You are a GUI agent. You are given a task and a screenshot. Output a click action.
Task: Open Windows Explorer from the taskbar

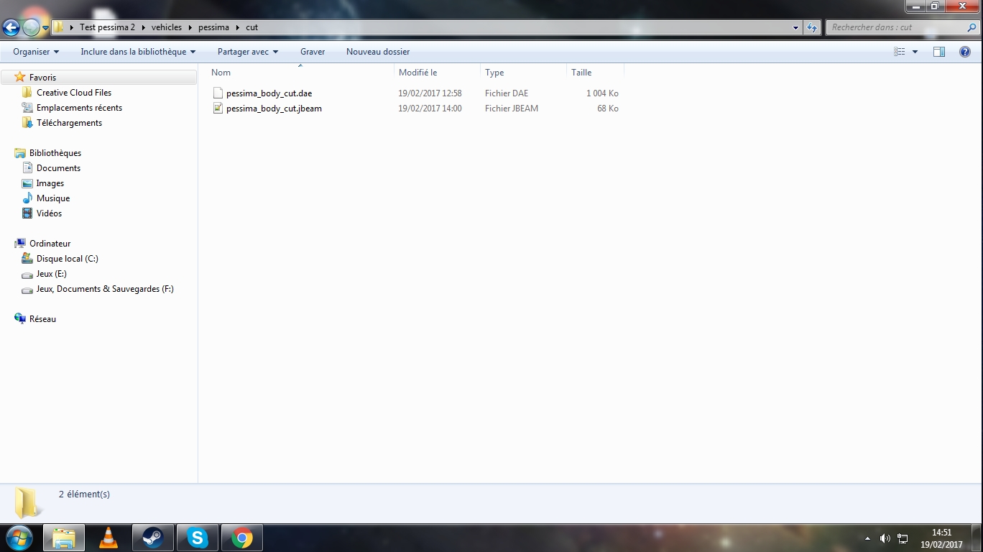click(x=64, y=538)
